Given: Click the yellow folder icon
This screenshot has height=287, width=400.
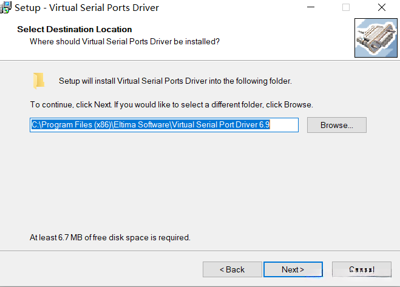Looking at the screenshot, I should pos(39,81).
